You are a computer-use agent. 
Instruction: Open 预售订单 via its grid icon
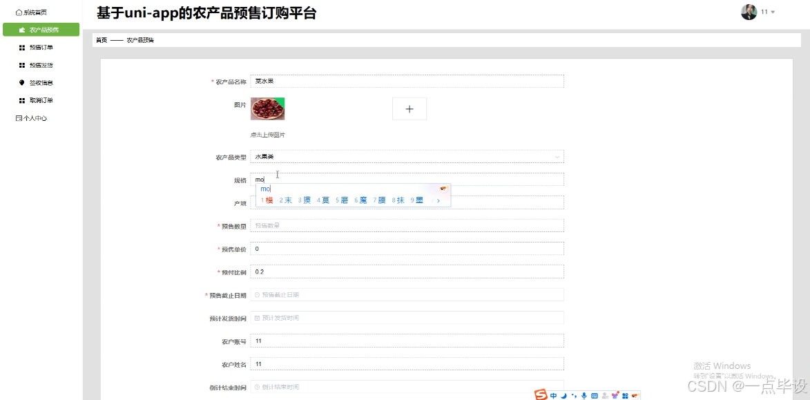(x=21, y=47)
